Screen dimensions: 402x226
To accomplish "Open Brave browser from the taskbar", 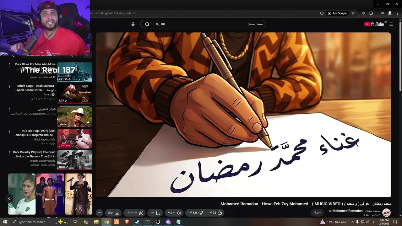I will (x=127, y=222).
